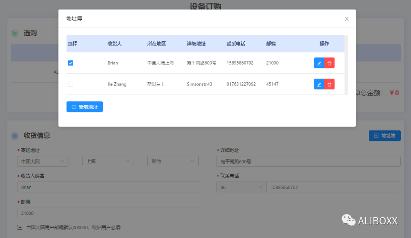The height and width of the screenshot is (238, 411).
Task: Edit Brian's address with pencil icon
Action: pos(319,63)
